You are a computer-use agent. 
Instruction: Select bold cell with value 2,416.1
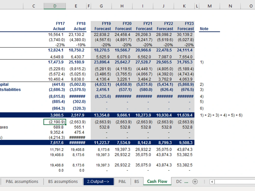tap(103, 90)
